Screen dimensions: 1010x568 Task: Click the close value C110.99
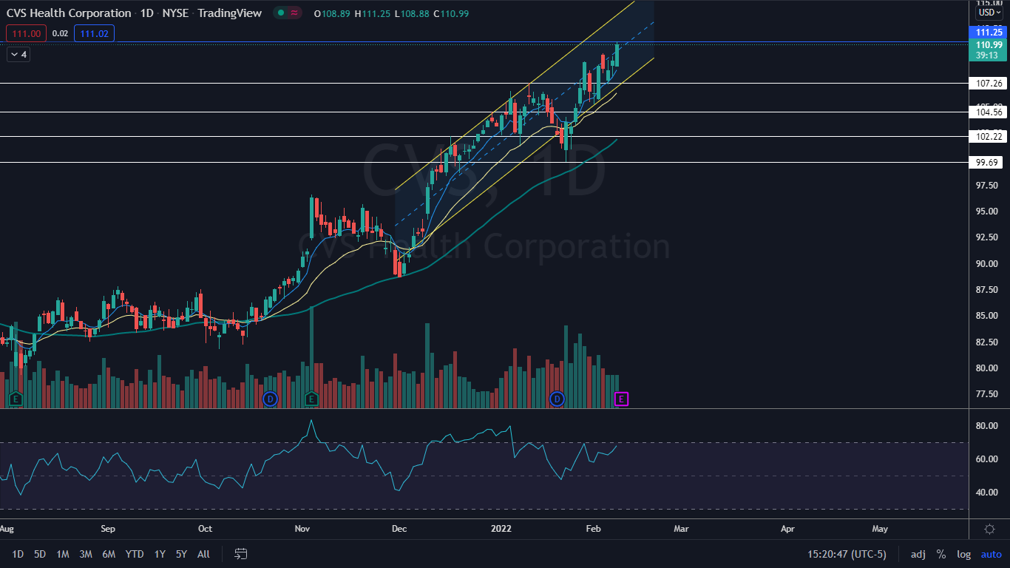click(450, 13)
